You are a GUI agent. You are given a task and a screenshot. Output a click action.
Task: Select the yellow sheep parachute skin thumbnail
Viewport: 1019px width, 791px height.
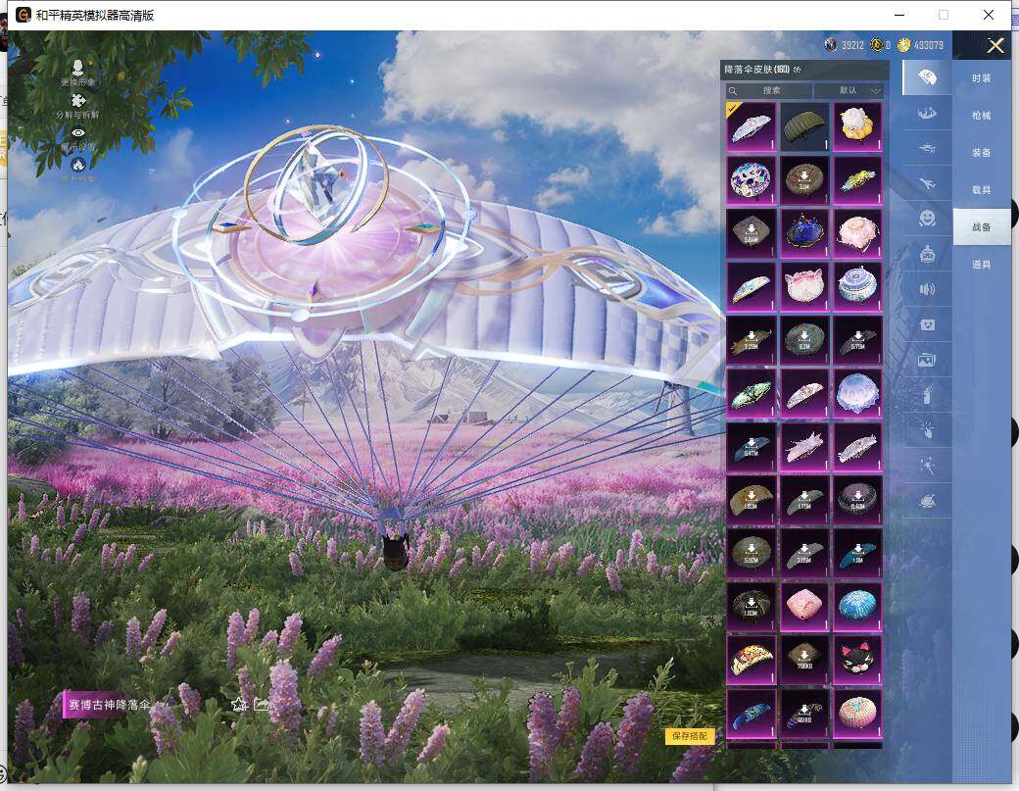click(x=858, y=125)
